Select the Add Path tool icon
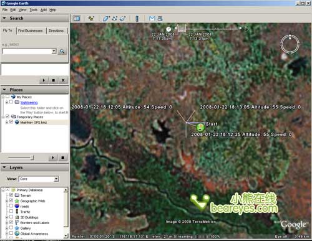Screen dimensions: 312x241 114,19
